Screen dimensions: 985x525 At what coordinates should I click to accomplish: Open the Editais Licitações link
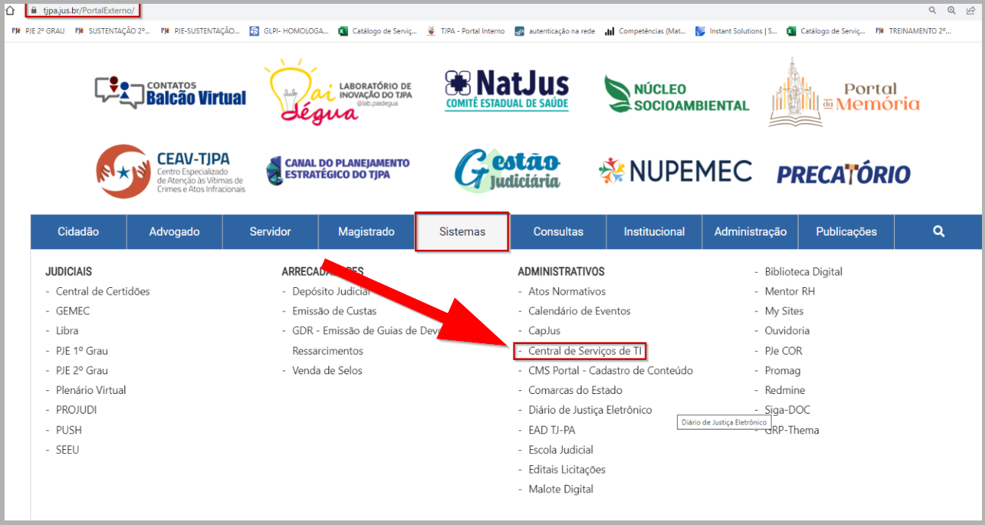(567, 470)
